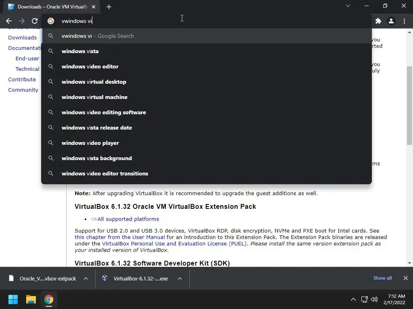
Task: Open File Explorer from the taskbar
Action: tap(31, 299)
